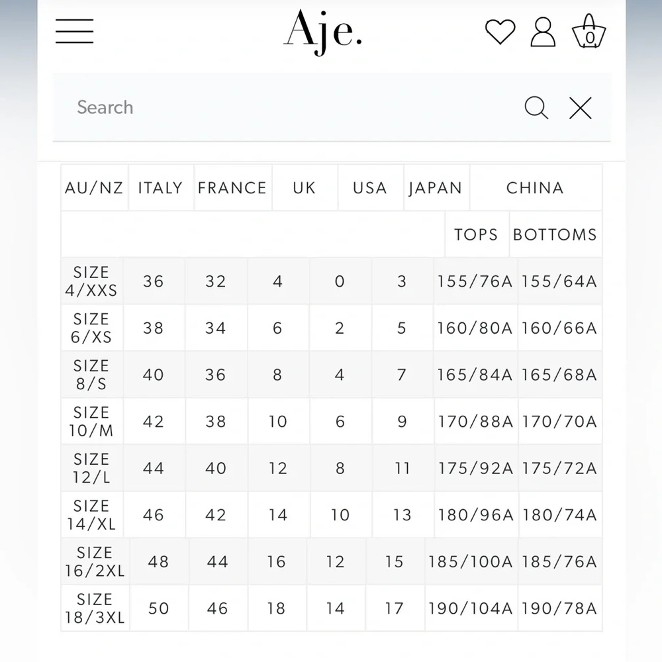This screenshot has height=662, width=662.
Task: Click the magnifying glass search icon
Action: click(536, 108)
